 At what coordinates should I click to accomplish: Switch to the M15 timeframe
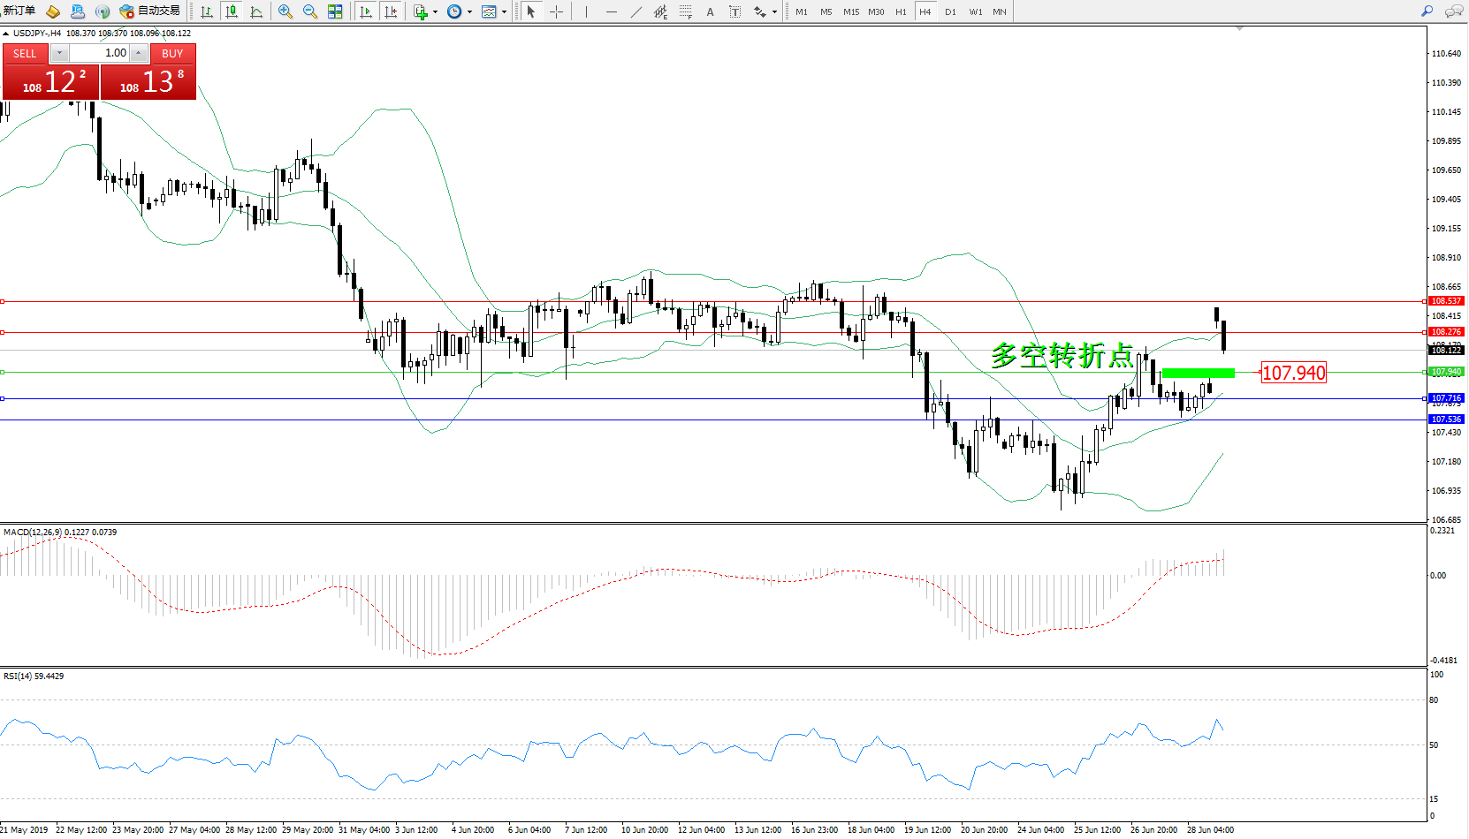point(850,11)
